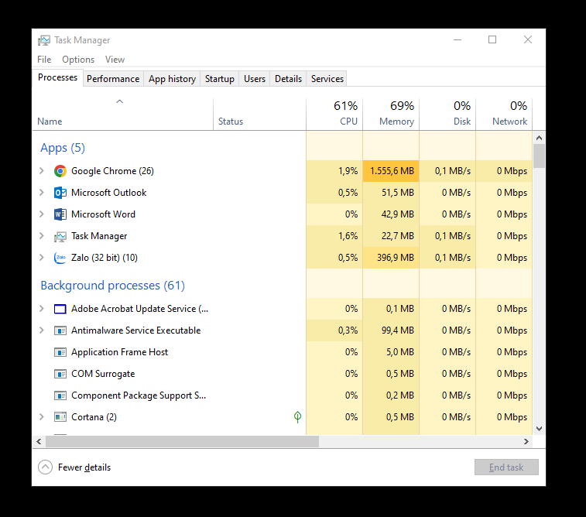Click the horizontal scrollbar right arrow
Viewport: 586px width, 517px height.
pyautogui.click(x=526, y=441)
